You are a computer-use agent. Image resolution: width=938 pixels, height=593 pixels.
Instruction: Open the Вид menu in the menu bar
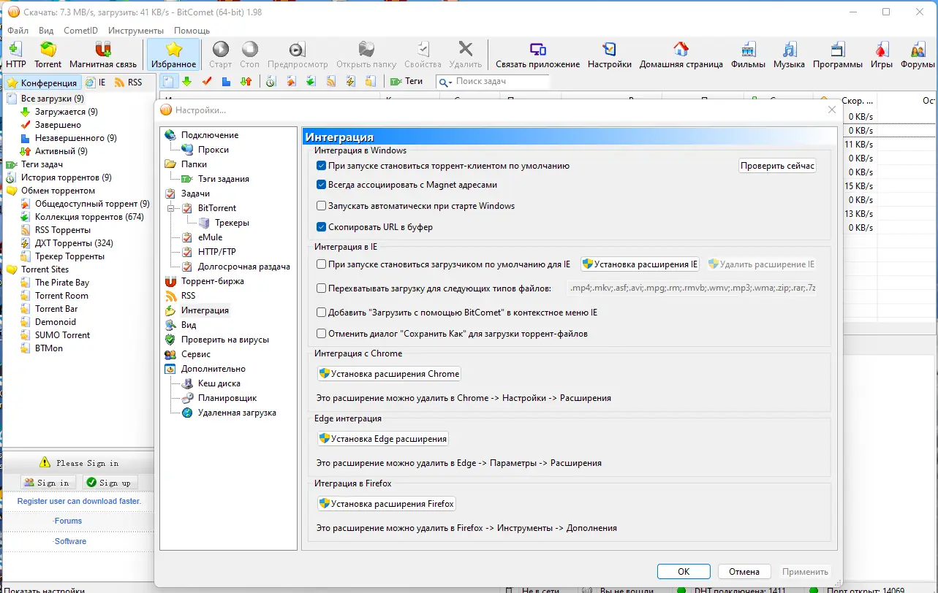46,31
